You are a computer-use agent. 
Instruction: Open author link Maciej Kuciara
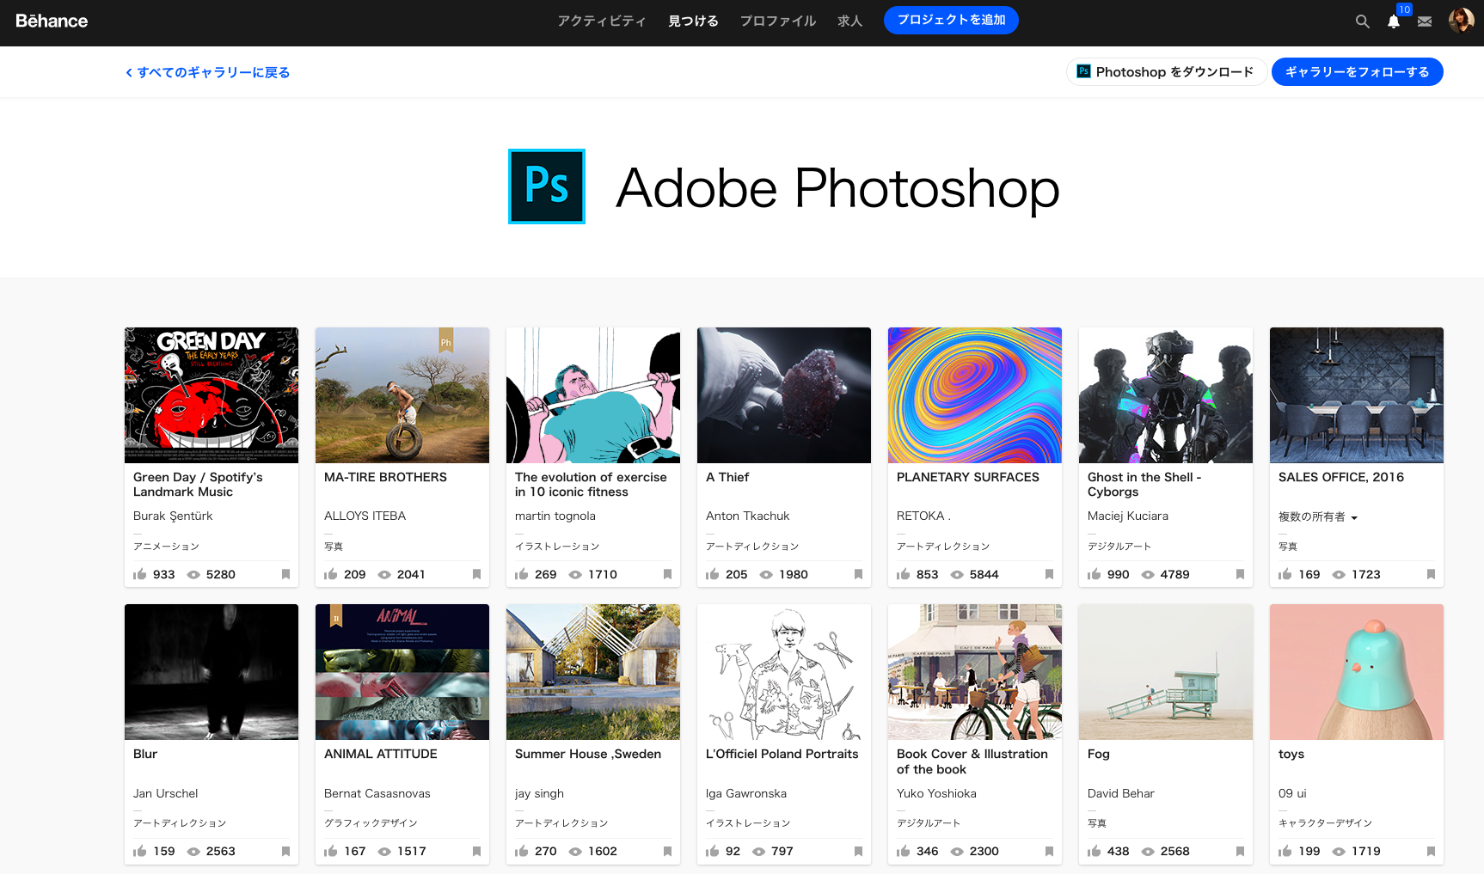[1128, 516]
